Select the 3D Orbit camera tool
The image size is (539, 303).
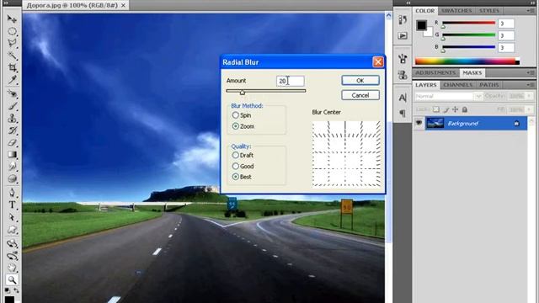coord(12,256)
